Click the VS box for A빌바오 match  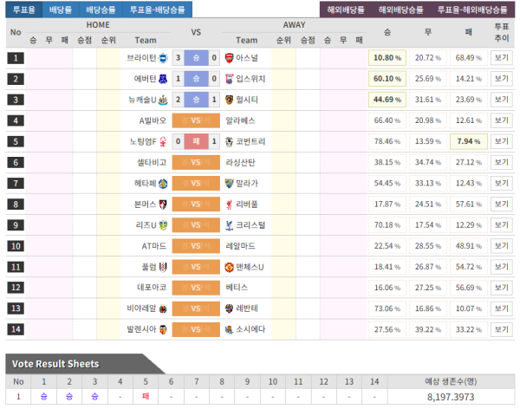click(x=196, y=120)
